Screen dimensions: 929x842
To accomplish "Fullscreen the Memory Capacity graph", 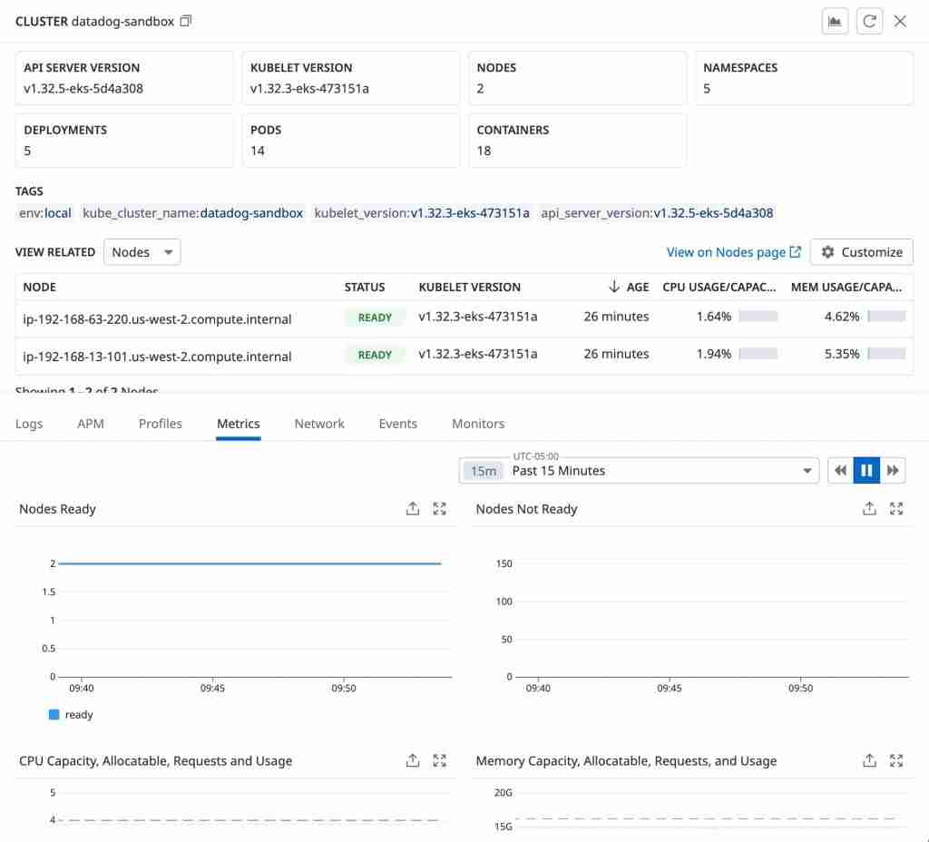I will (896, 760).
